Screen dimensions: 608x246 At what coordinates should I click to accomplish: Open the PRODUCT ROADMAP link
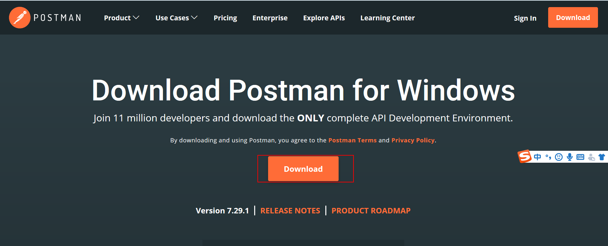coord(371,211)
